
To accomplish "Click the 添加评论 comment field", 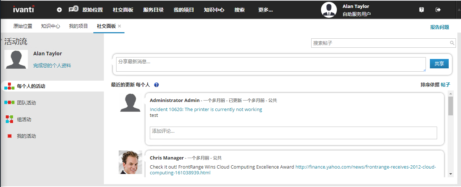I will pos(293,133).
